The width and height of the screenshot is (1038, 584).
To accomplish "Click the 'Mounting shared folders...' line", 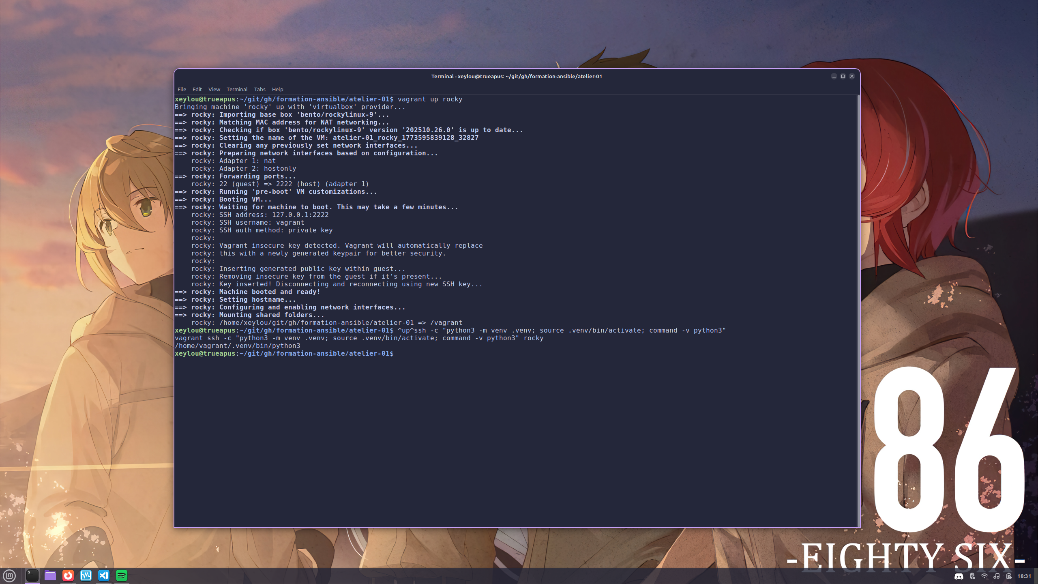I will pos(249,315).
